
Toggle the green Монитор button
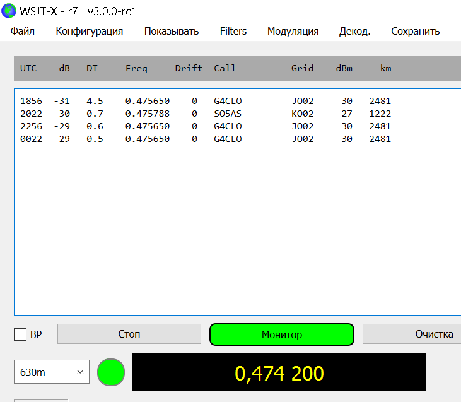(x=282, y=334)
